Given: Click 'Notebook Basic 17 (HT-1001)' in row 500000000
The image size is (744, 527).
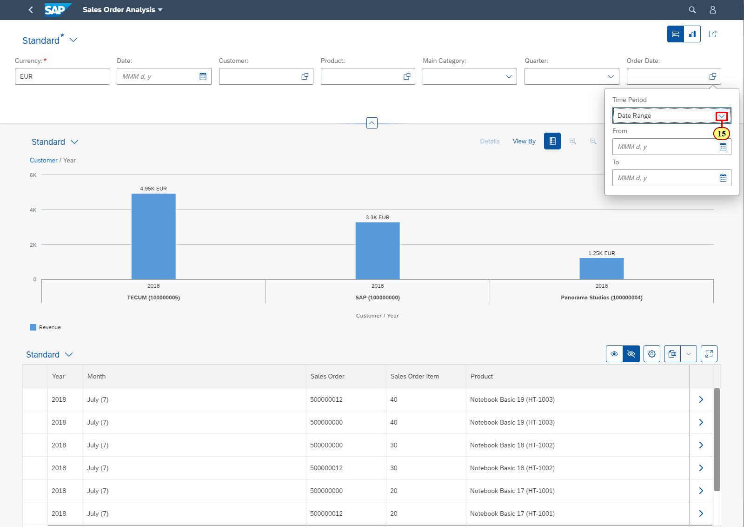Looking at the screenshot, I should [x=512, y=491].
